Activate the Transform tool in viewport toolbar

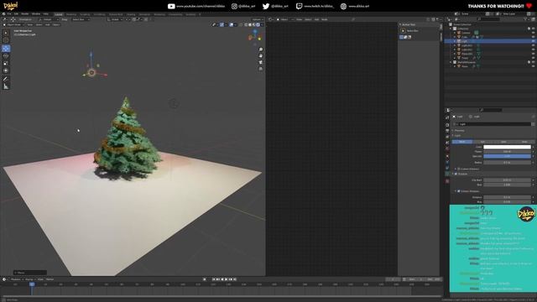coord(6,70)
